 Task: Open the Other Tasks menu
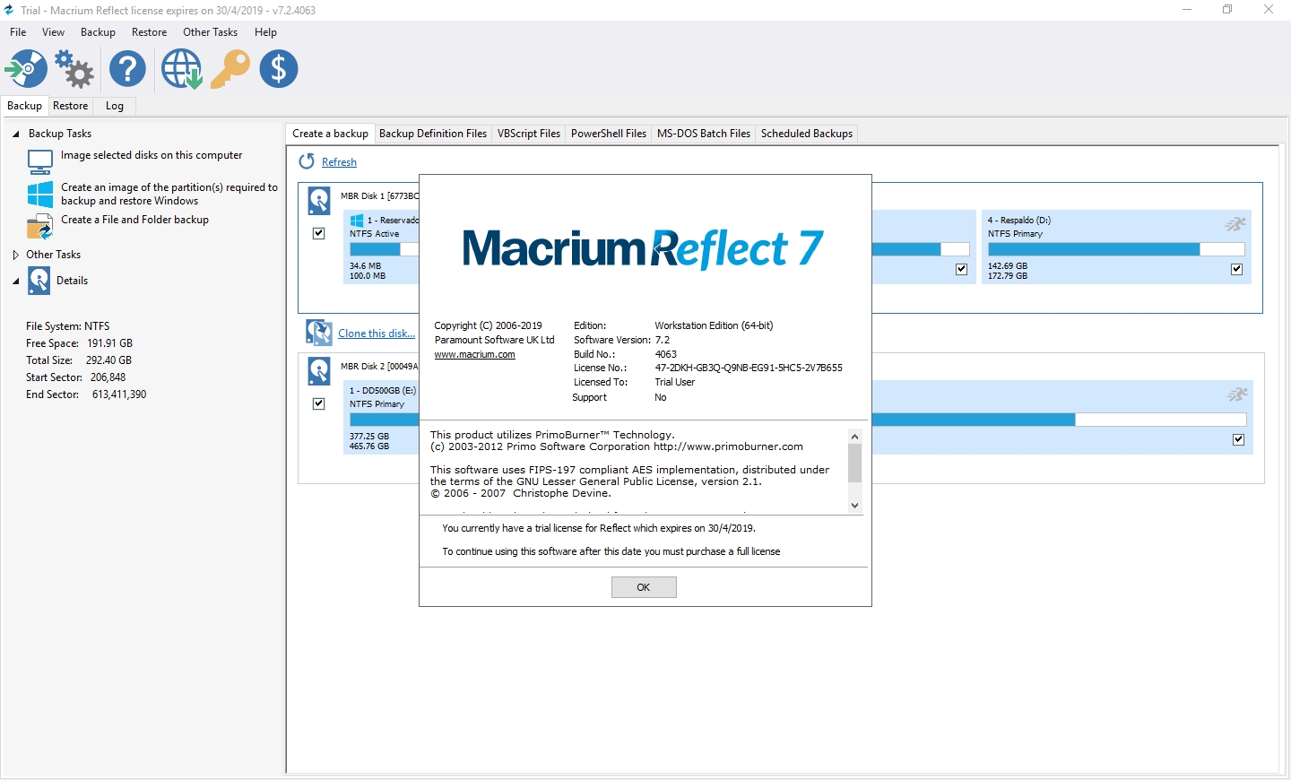210,32
